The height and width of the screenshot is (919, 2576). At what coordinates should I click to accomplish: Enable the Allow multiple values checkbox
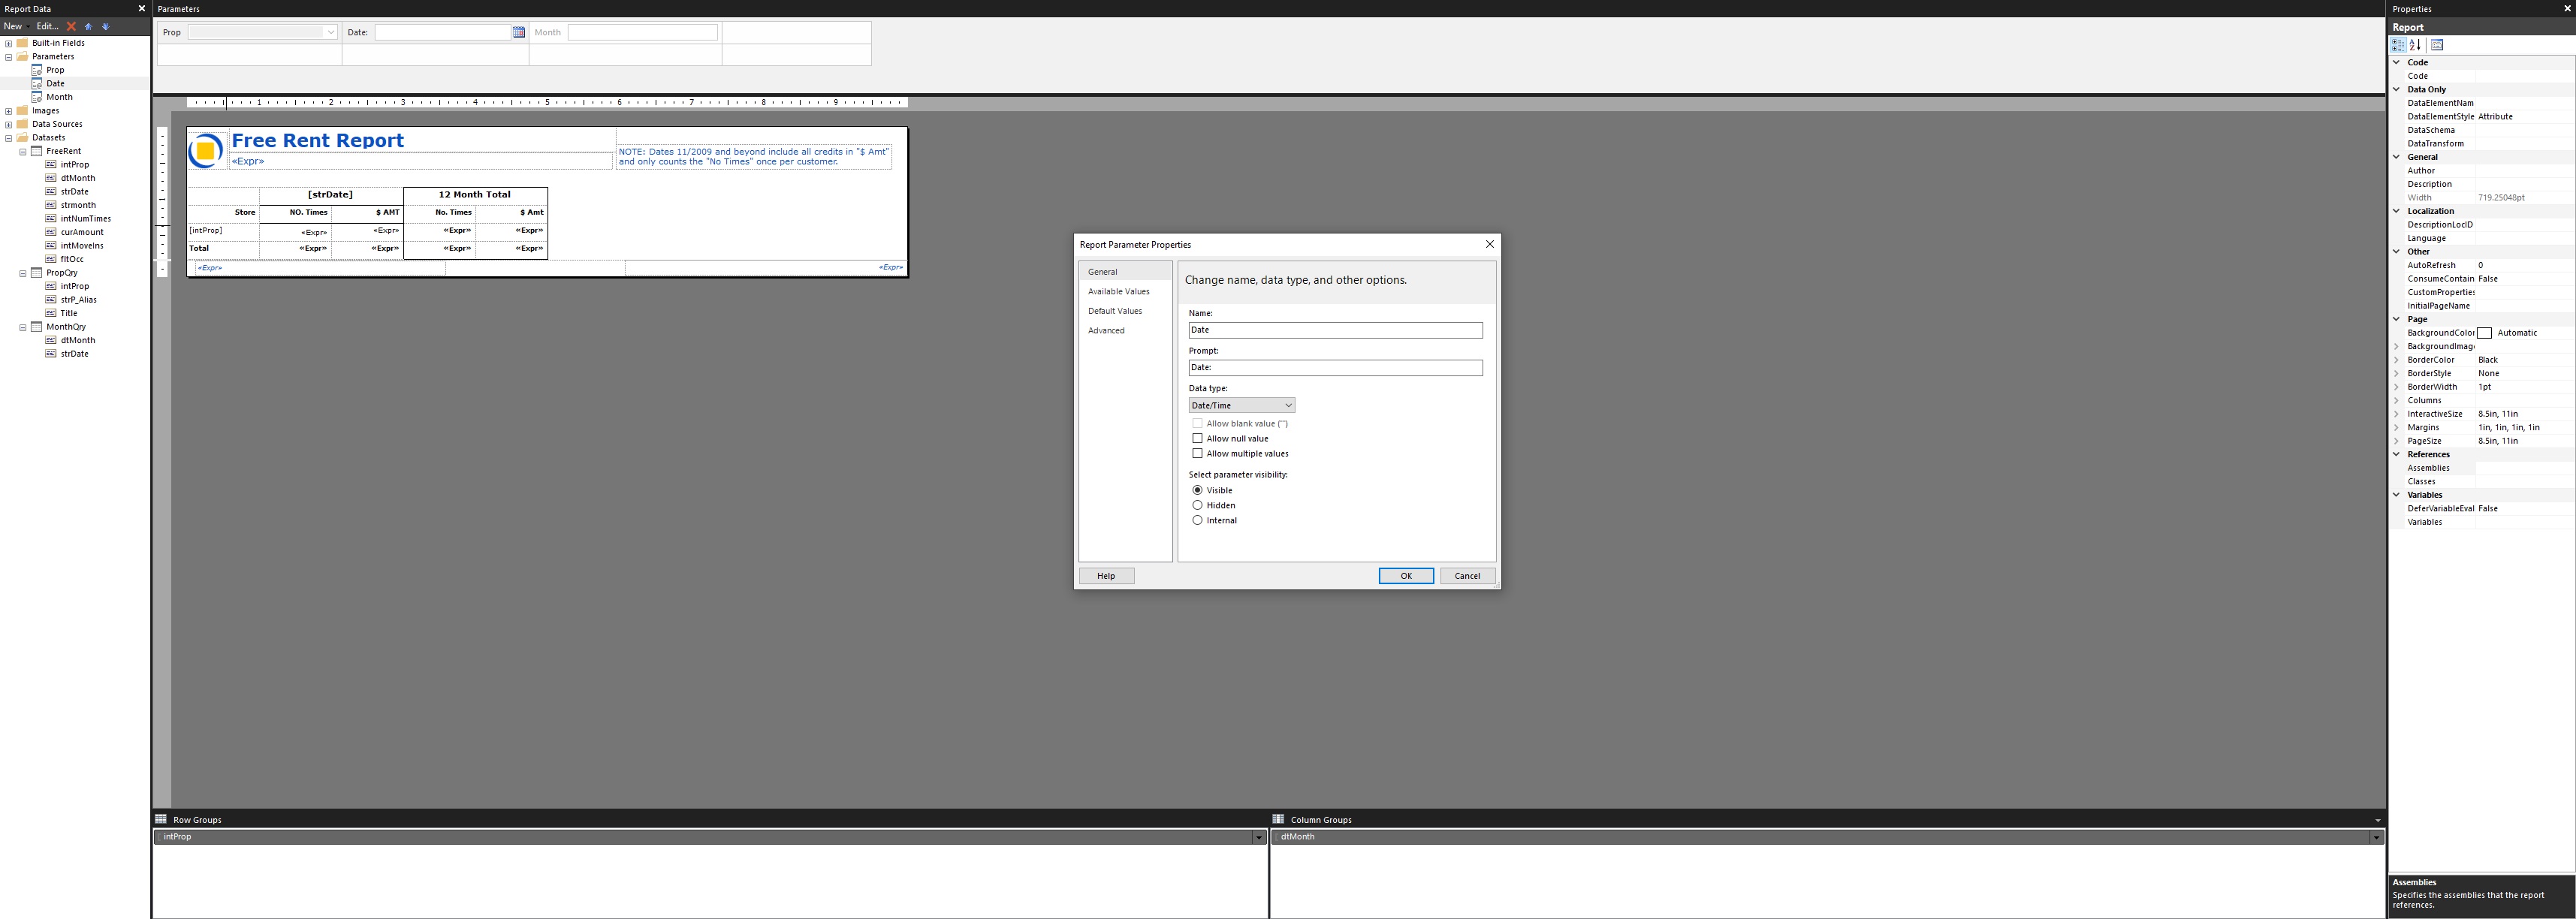1198,453
